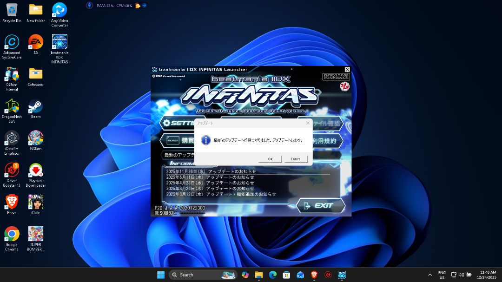
Task: Open Driver Booster 13 shortcut
Action: coord(12,171)
